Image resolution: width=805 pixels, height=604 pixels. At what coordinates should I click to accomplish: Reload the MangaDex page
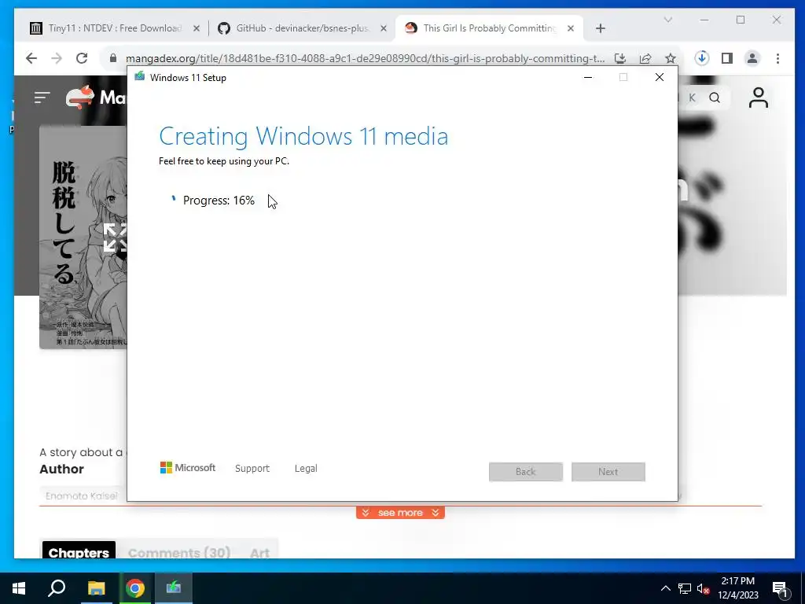click(82, 58)
